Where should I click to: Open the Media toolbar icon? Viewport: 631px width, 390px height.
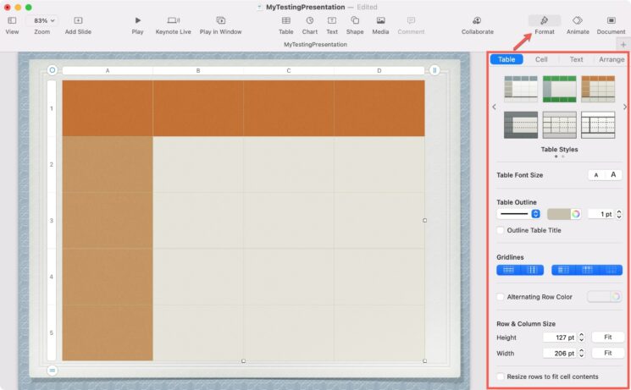coord(380,20)
